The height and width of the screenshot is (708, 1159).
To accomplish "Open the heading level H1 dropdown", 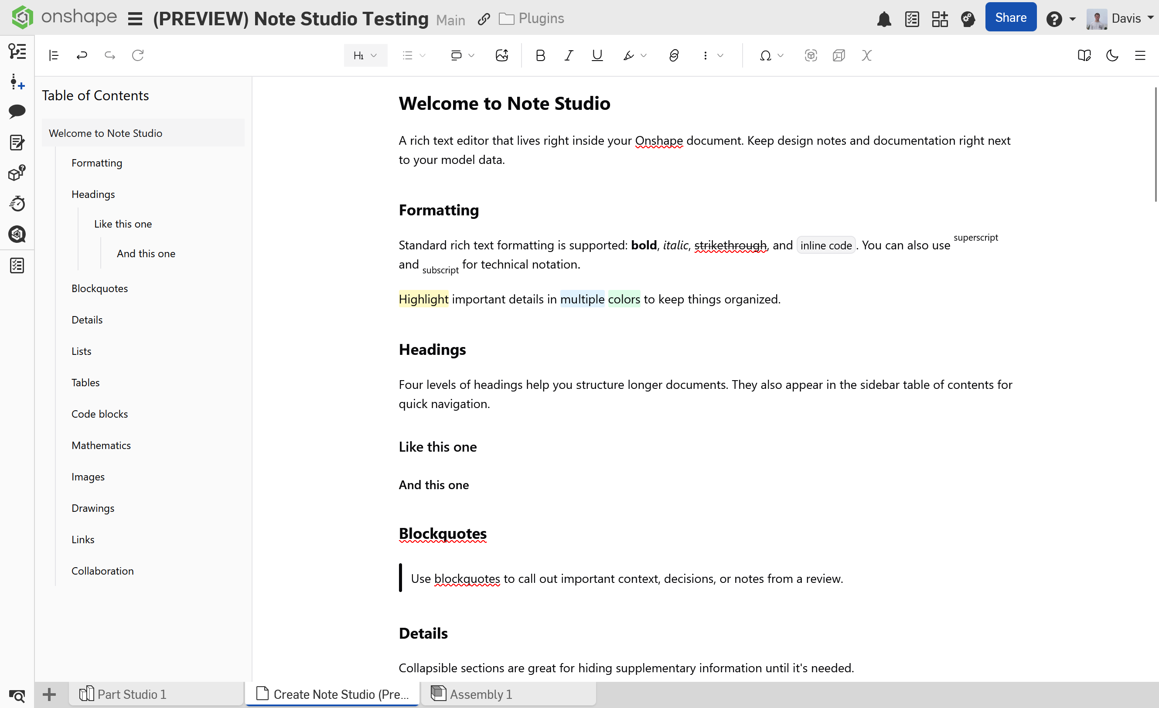I will click(365, 55).
